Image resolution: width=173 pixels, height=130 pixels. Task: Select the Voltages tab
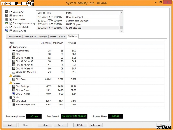coord(43,36)
